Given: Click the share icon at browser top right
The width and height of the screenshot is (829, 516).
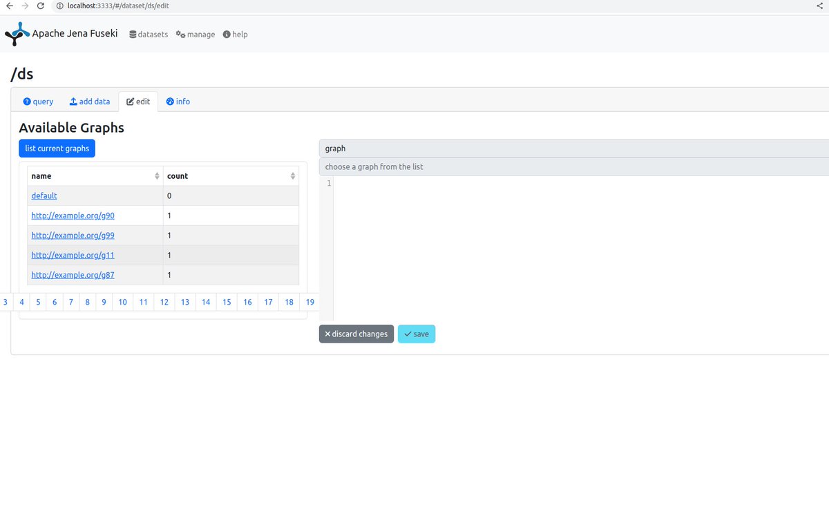Looking at the screenshot, I should tap(819, 6).
